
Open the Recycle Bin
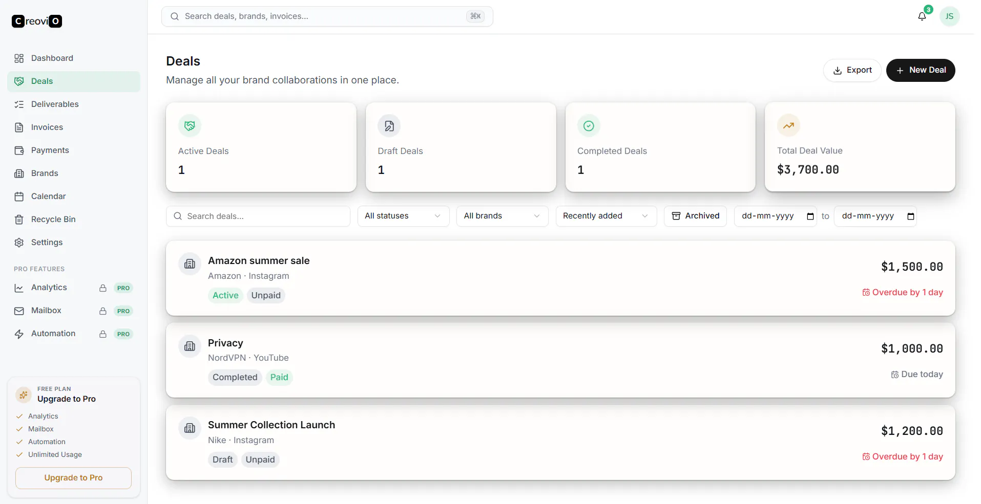(x=74, y=220)
